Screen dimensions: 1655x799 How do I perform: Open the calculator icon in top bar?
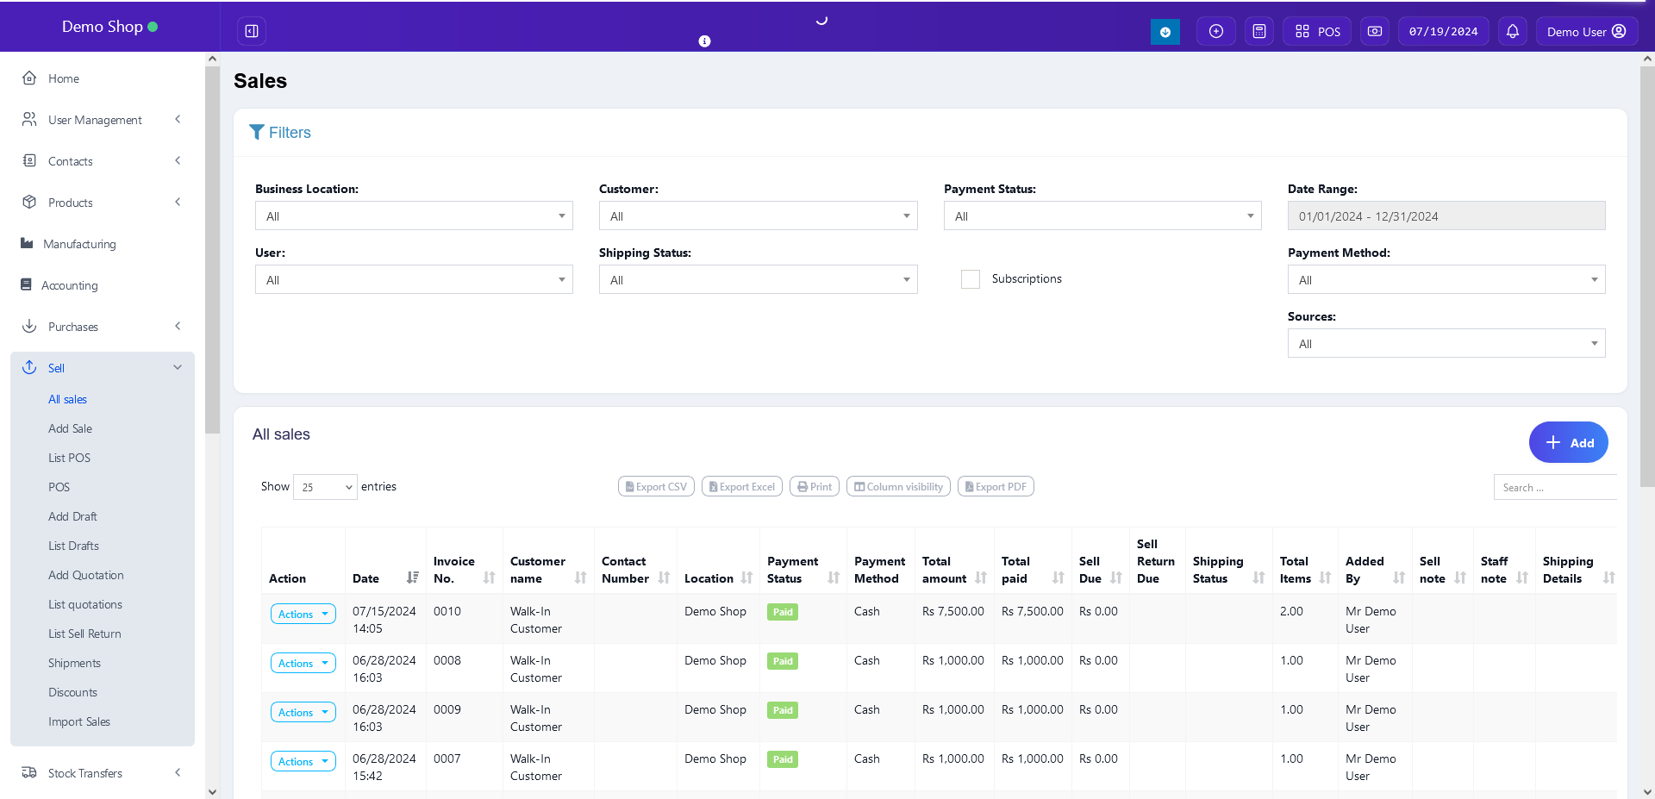pyautogui.click(x=1259, y=31)
